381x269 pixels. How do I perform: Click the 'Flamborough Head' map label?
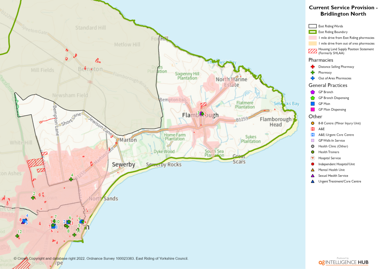pyautogui.click(x=276, y=122)
